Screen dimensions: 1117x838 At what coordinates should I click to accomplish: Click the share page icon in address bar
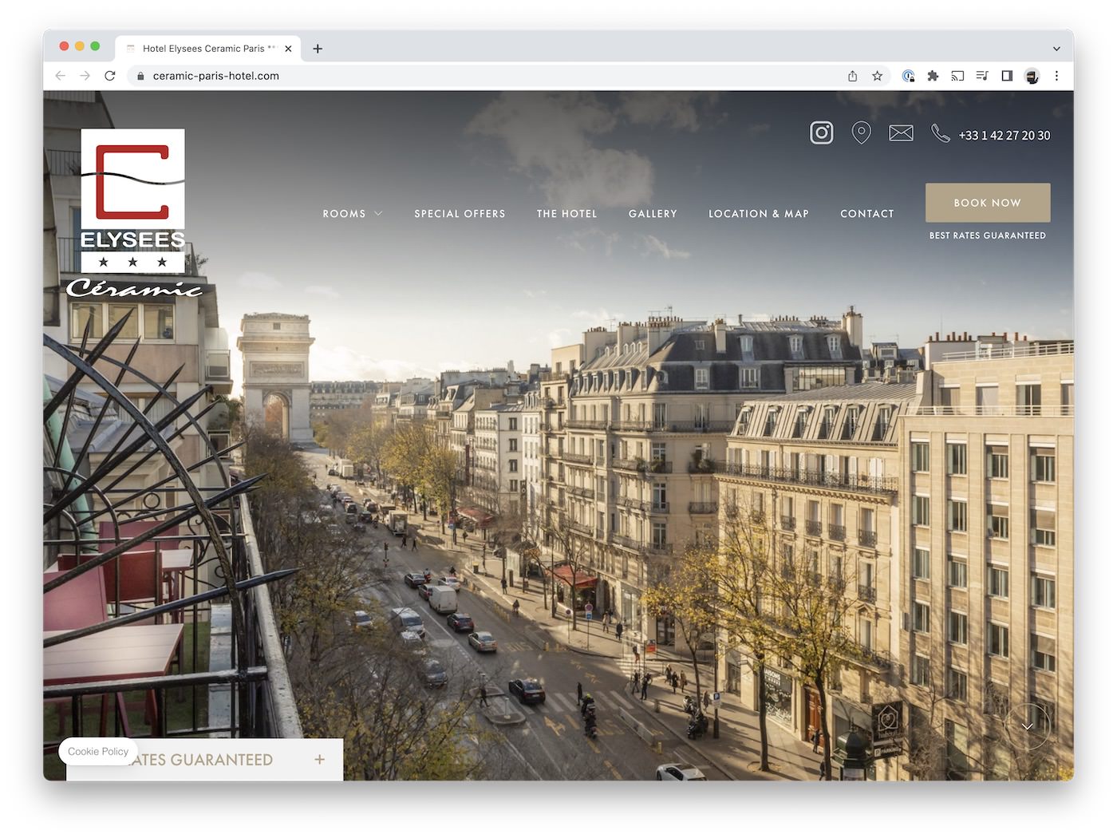coord(852,76)
